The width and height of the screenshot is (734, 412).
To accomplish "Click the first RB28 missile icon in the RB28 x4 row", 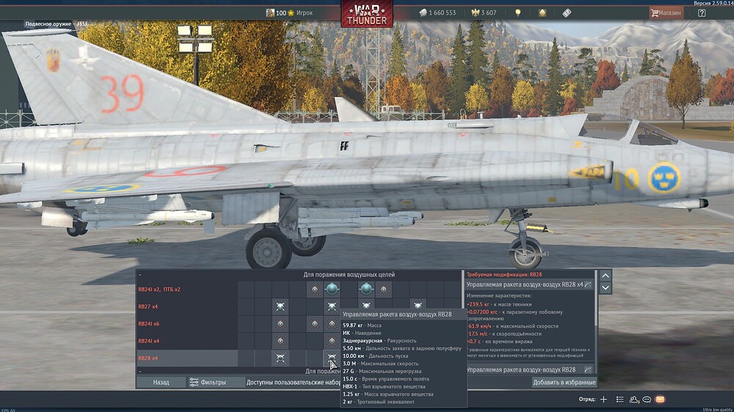I will [x=280, y=358].
